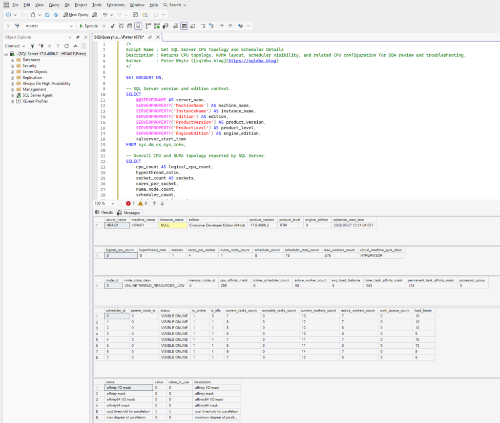500x423 pixels.
Task: Toggle Include Live Query Statistics
Action: click(x=157, y=26)
